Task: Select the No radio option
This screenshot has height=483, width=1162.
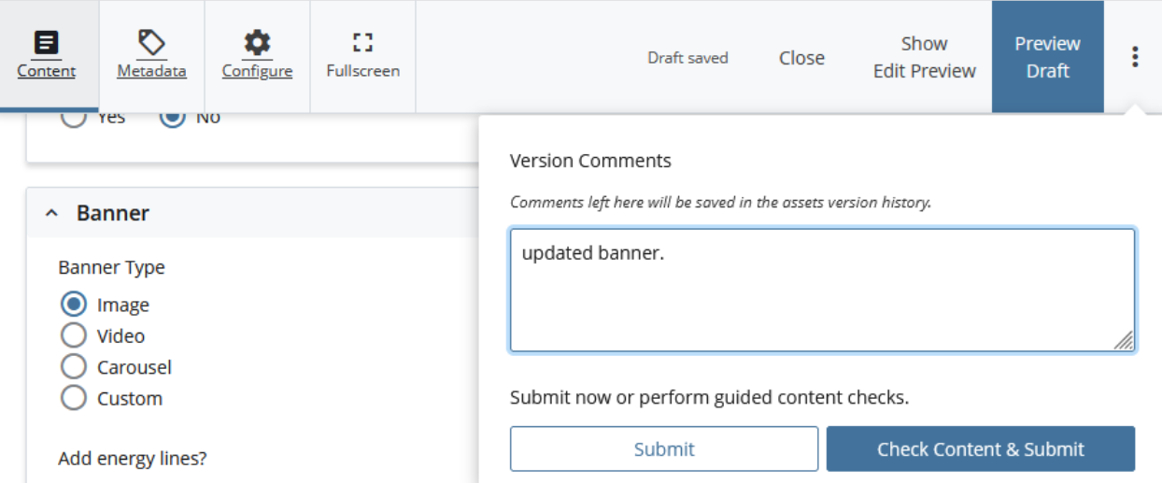Action: (x=173, y=119)
